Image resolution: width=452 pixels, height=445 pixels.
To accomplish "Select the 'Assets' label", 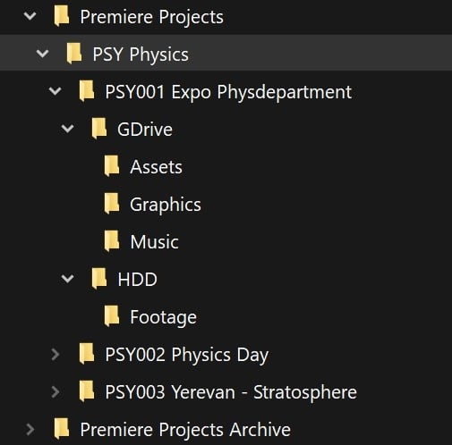I will (x=156, y=167).
